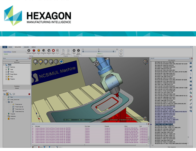Viewport: 196px width, 151px height.
Task: Click the round icon at viewport bottom right
Action: (x=146, y=118)
